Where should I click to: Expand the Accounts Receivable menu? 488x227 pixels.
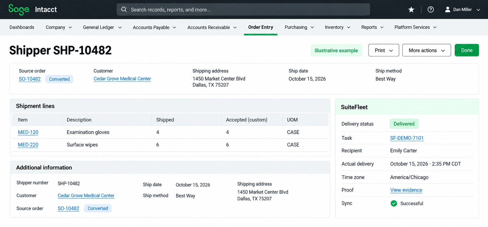tap(212, 27)
